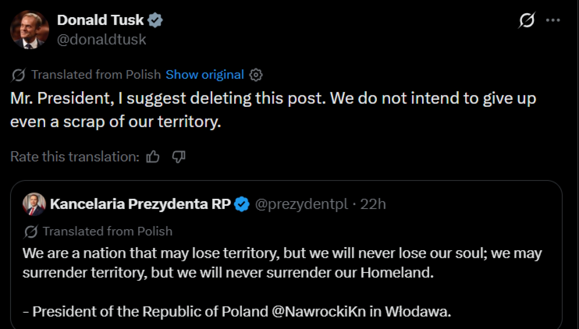
Task: Click the Grok icon beside Translated from Polish
Action: (x=18, y=75)
